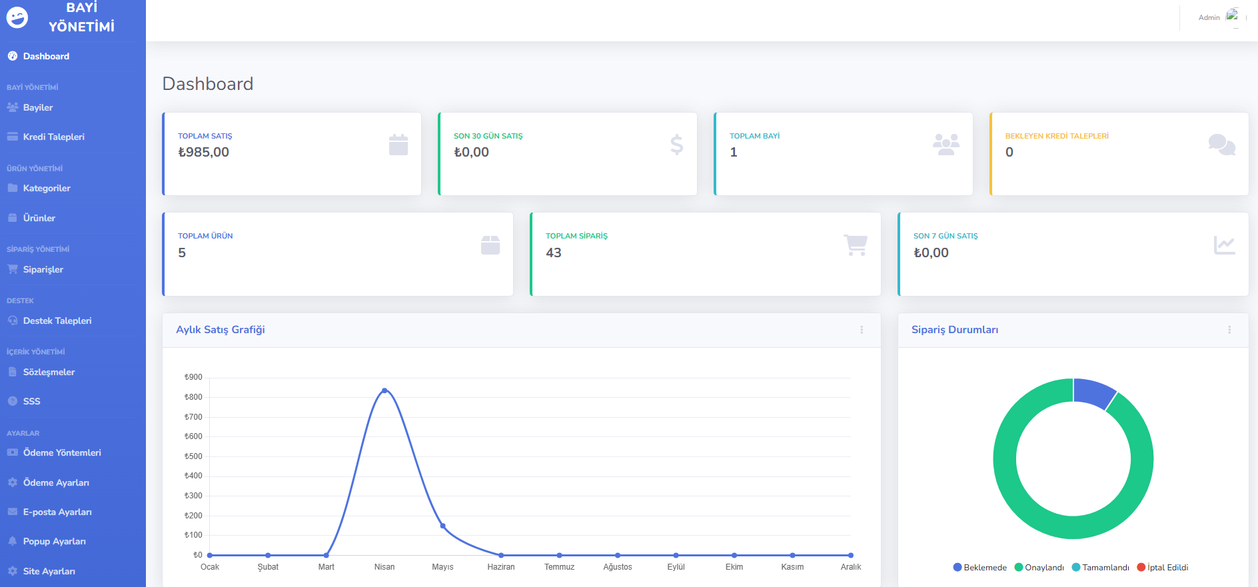Viewport: 1258px width, 587px height.
Task: Open Aylık Satış Grafiği three-dot options menu
Action: coord(862,330)
